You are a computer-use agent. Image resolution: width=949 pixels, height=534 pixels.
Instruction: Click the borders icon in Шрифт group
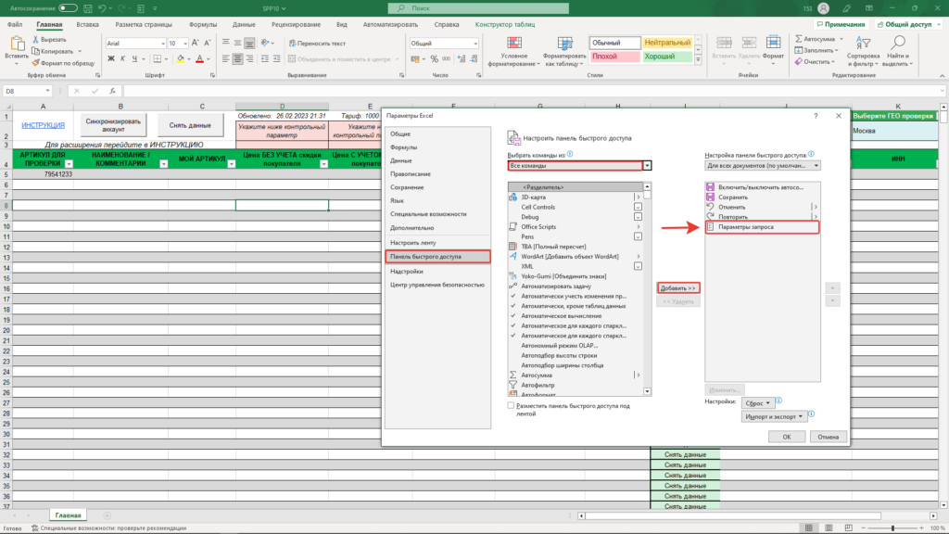coord(158,58)
